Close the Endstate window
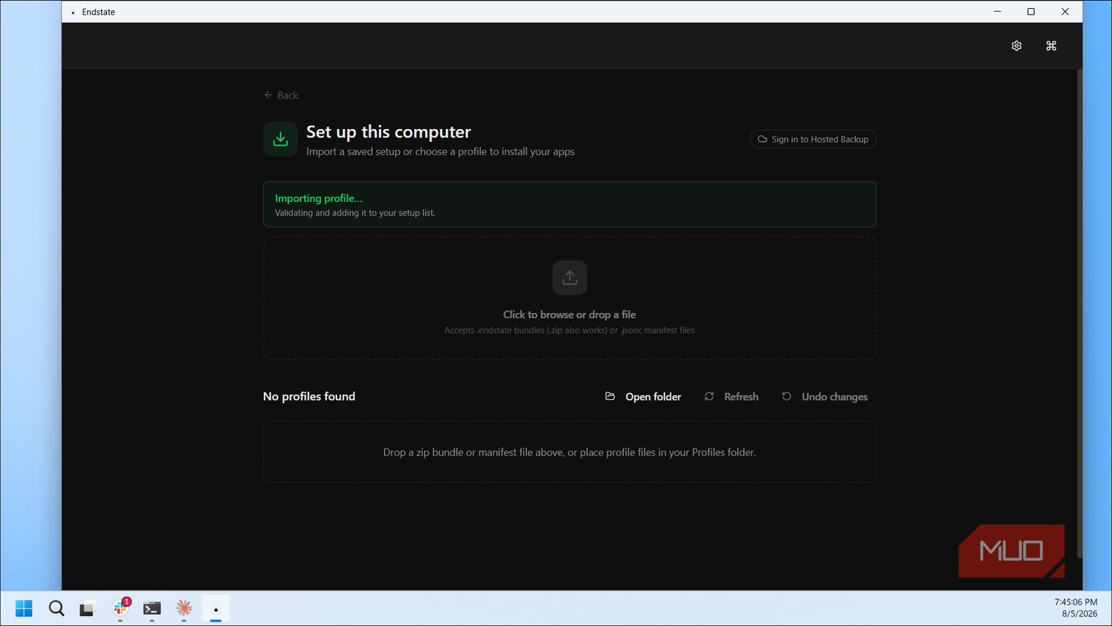The width and height of the screenshot is (1112, 626). click(1065, 11)
